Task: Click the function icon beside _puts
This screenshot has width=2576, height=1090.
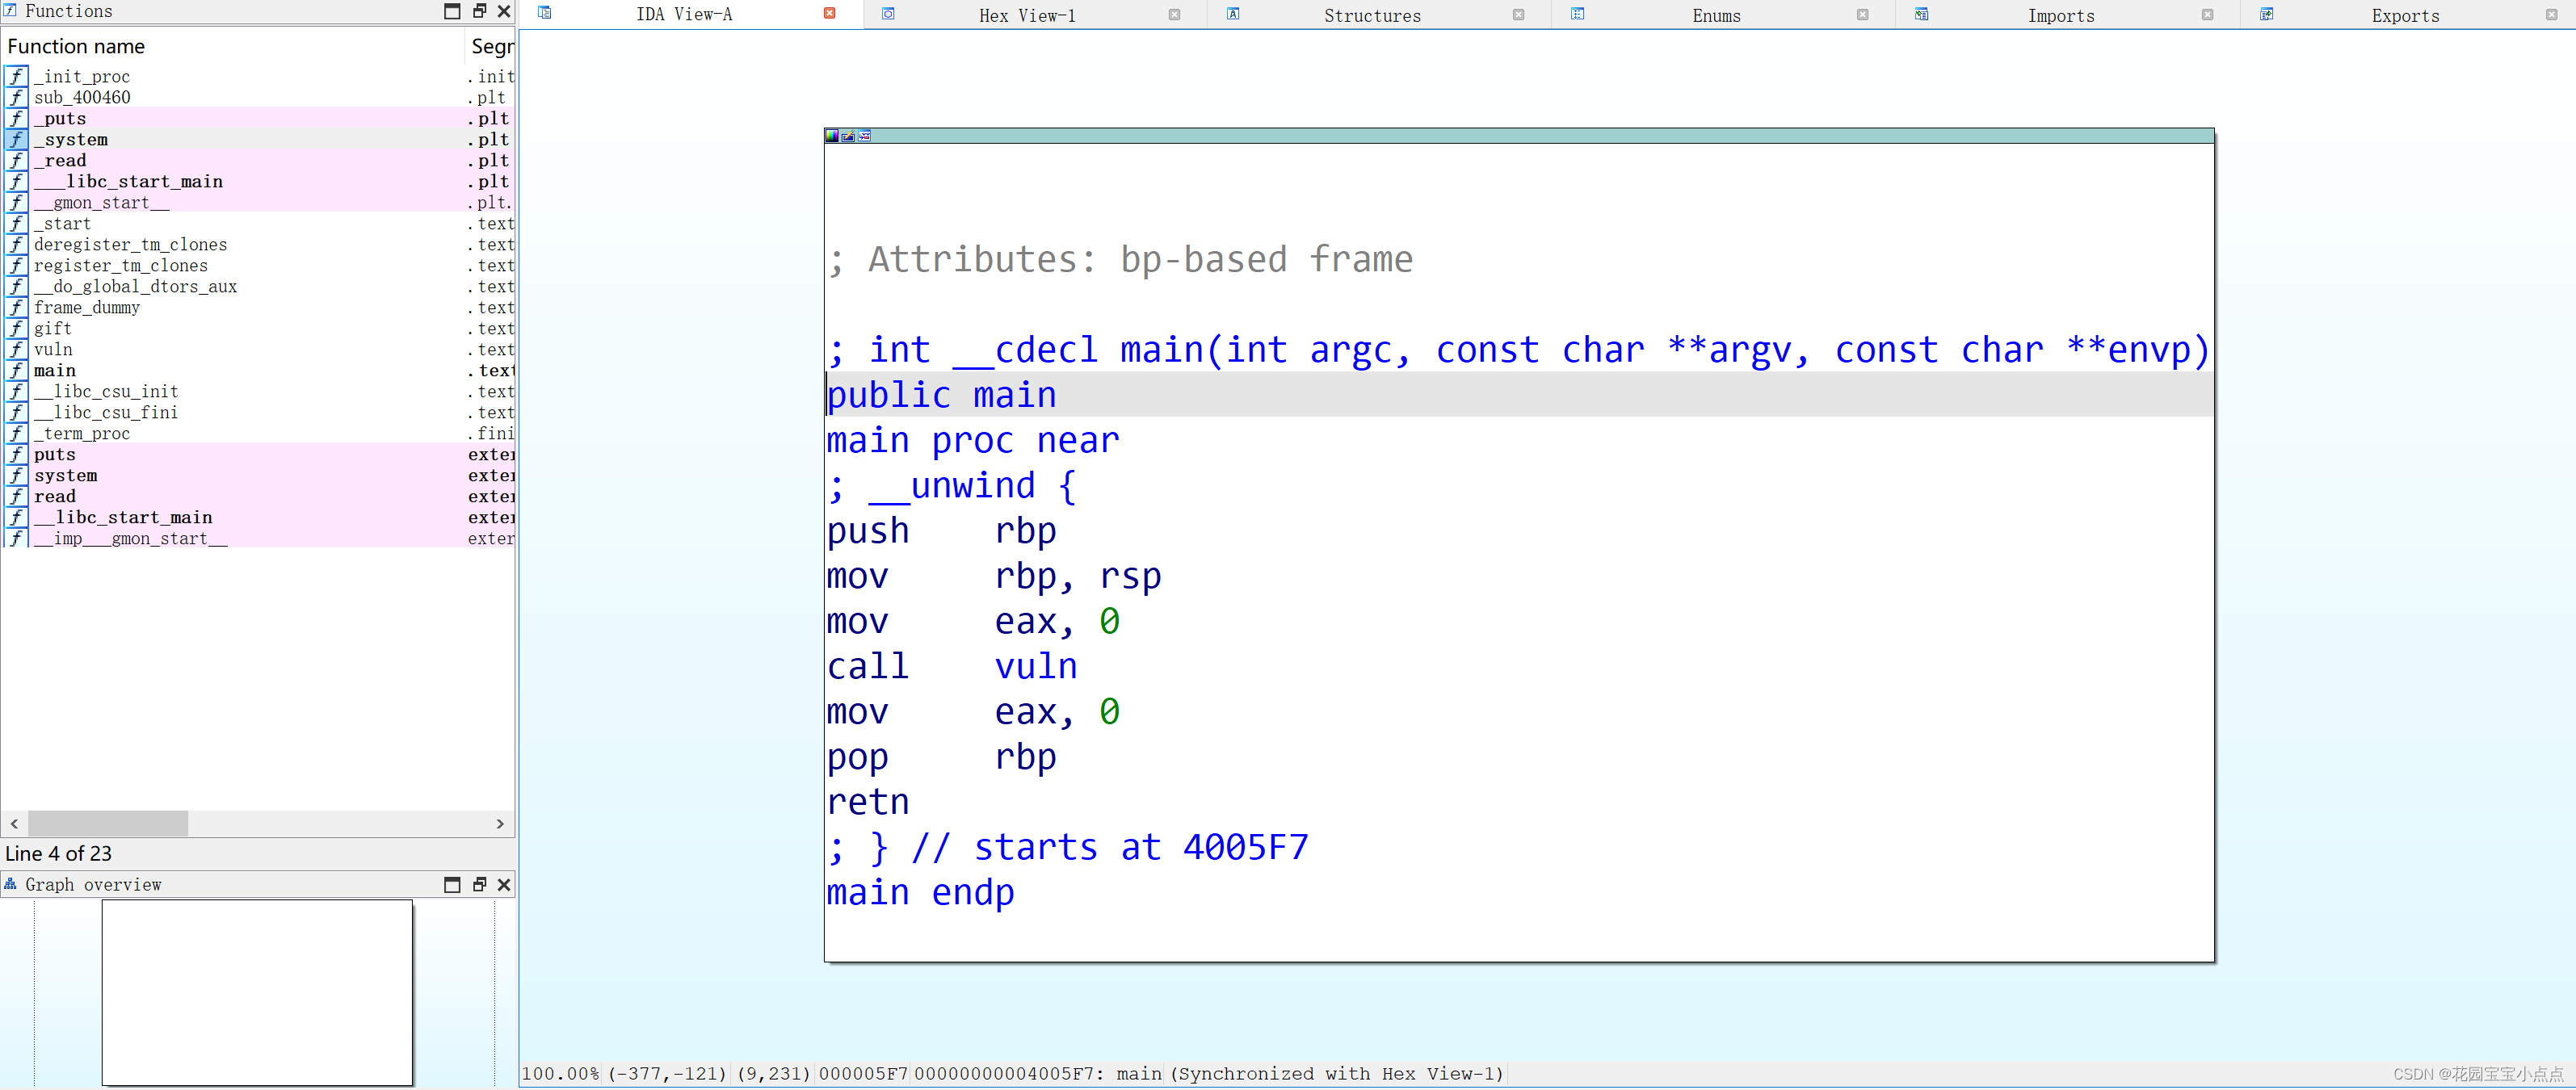Action: pos(16,118)
